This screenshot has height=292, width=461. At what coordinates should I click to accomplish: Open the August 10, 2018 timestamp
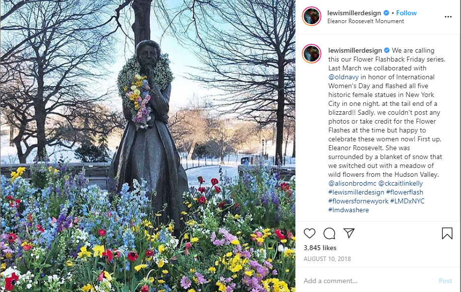click(327, 259)
